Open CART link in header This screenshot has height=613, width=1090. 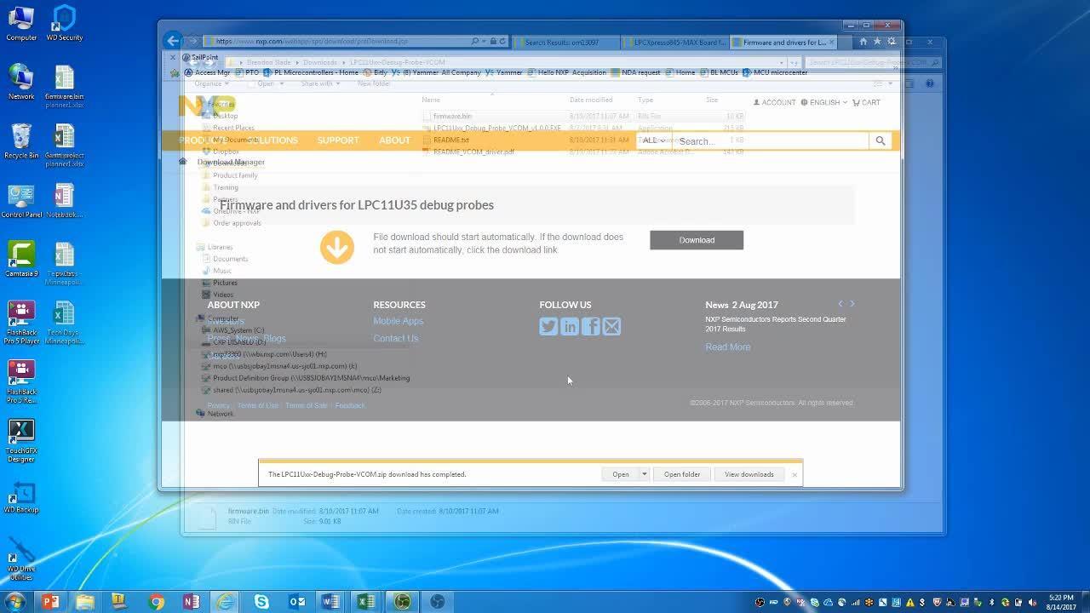click(x=866, y=102)
